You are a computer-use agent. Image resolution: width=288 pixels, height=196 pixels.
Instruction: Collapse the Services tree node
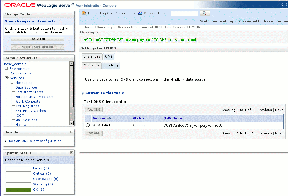[6, 78]
